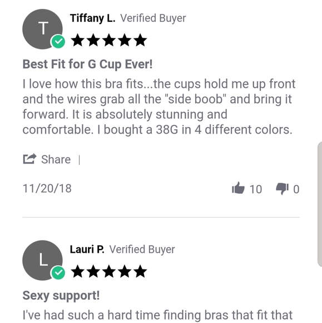The image size is (322, 323).
Task: Click Lauri P.'s gray L avatar
Action: point(42,260)
